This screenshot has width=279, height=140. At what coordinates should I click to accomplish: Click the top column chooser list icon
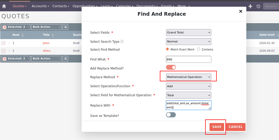coord(65,27)
